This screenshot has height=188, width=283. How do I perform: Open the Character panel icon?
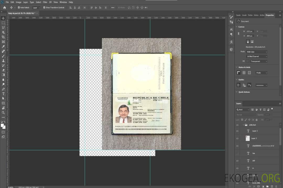[x=231, y=29]
